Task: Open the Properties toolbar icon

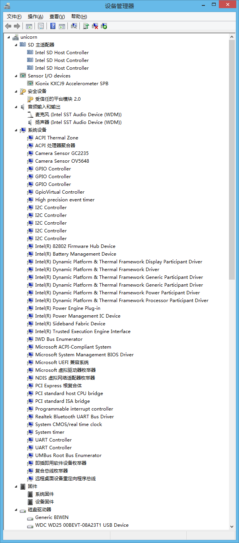Action: (x=41, y=26)
